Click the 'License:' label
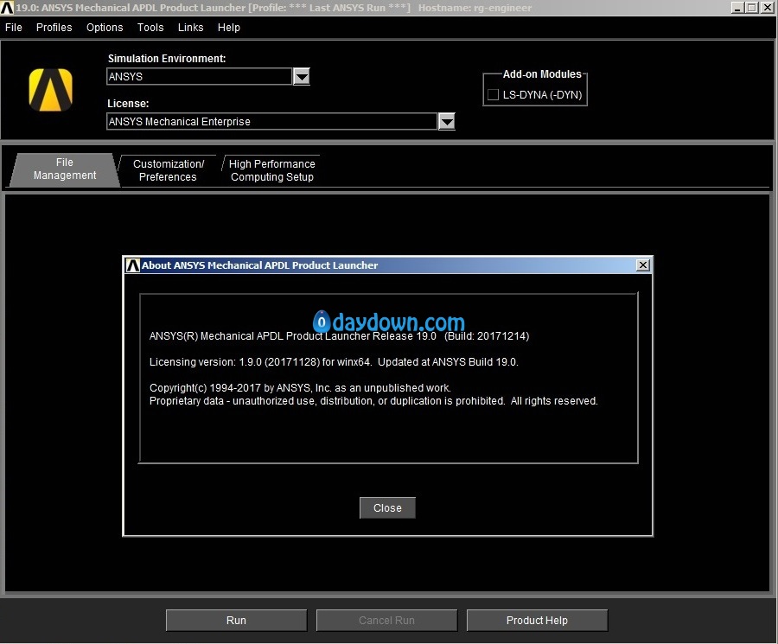Viewport: 778px width, 644px height. 128,104
